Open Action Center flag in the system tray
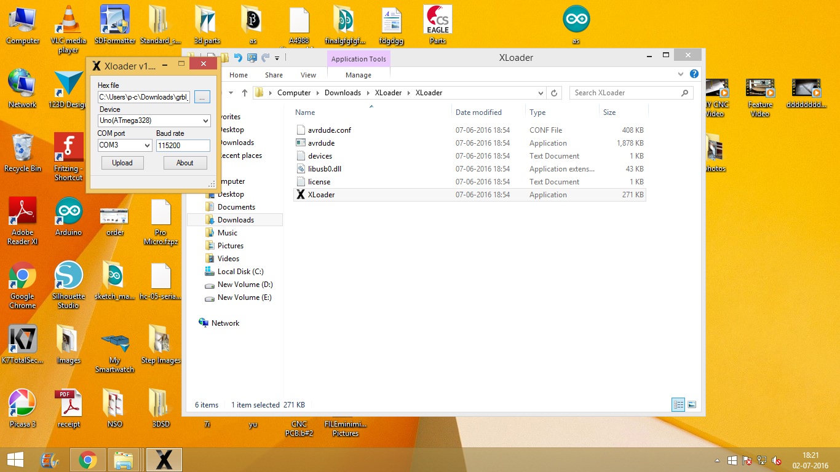The width and height of the screenshot is (840, 472). tap(747, 460)
